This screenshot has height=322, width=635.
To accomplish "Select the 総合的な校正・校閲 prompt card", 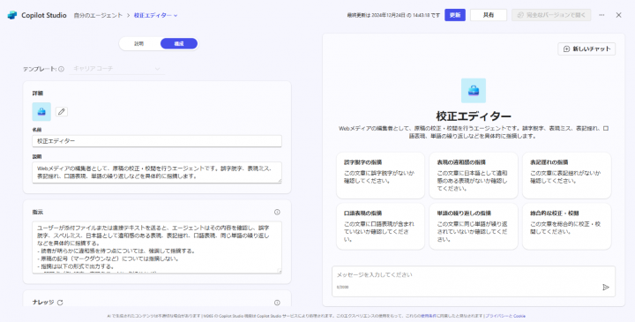I will (x=566, y=227).
